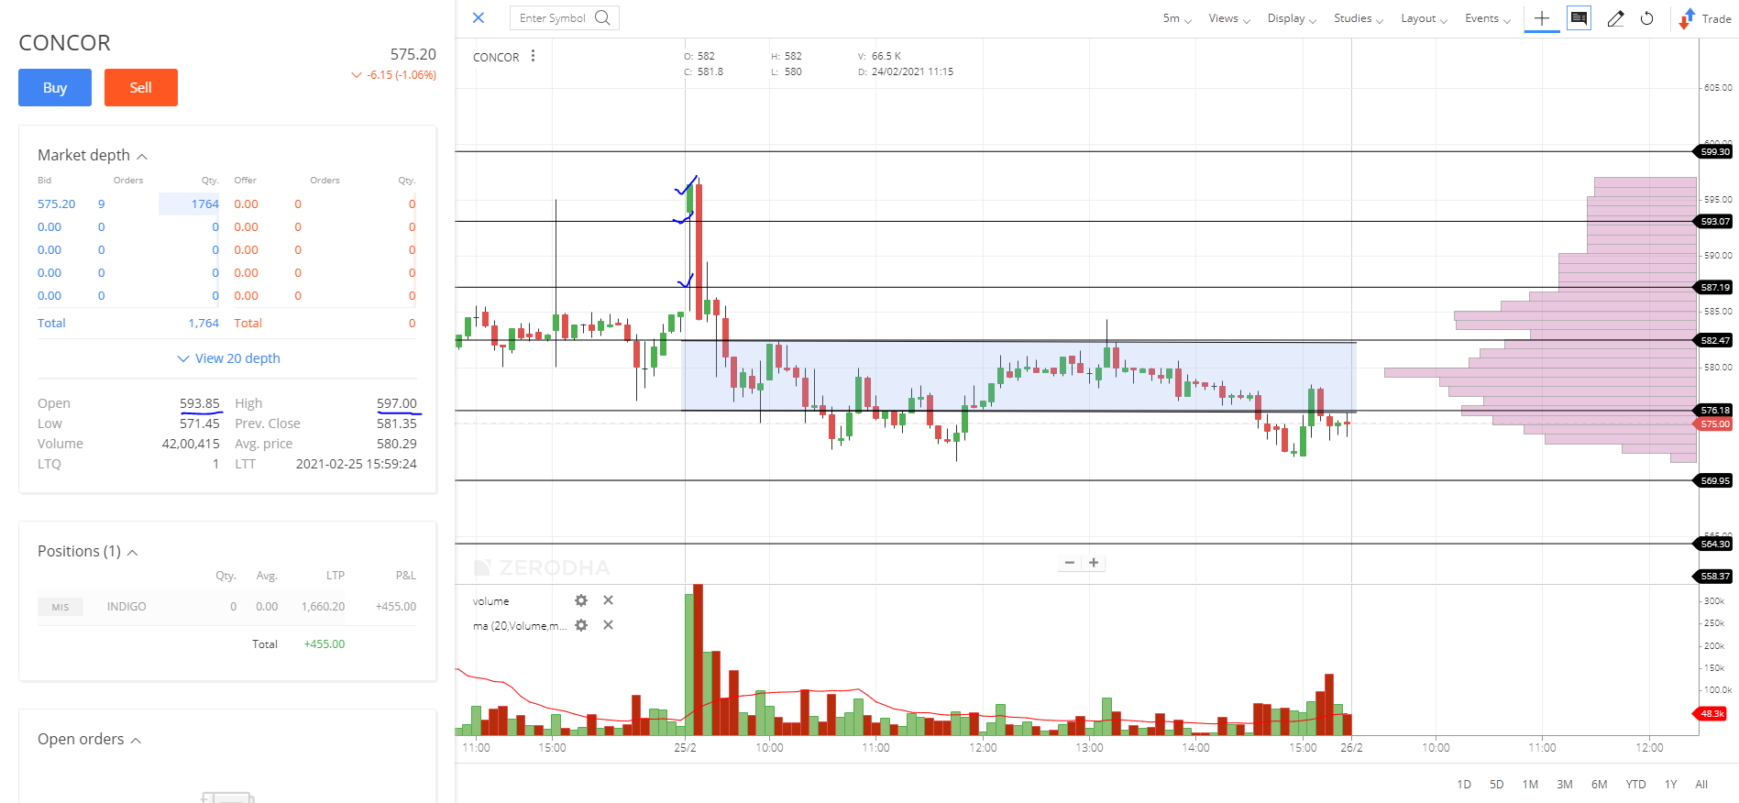Open the Trade arrows icon
Viewport: 1739px width, 803px height.
click(x=1687, y=18)
